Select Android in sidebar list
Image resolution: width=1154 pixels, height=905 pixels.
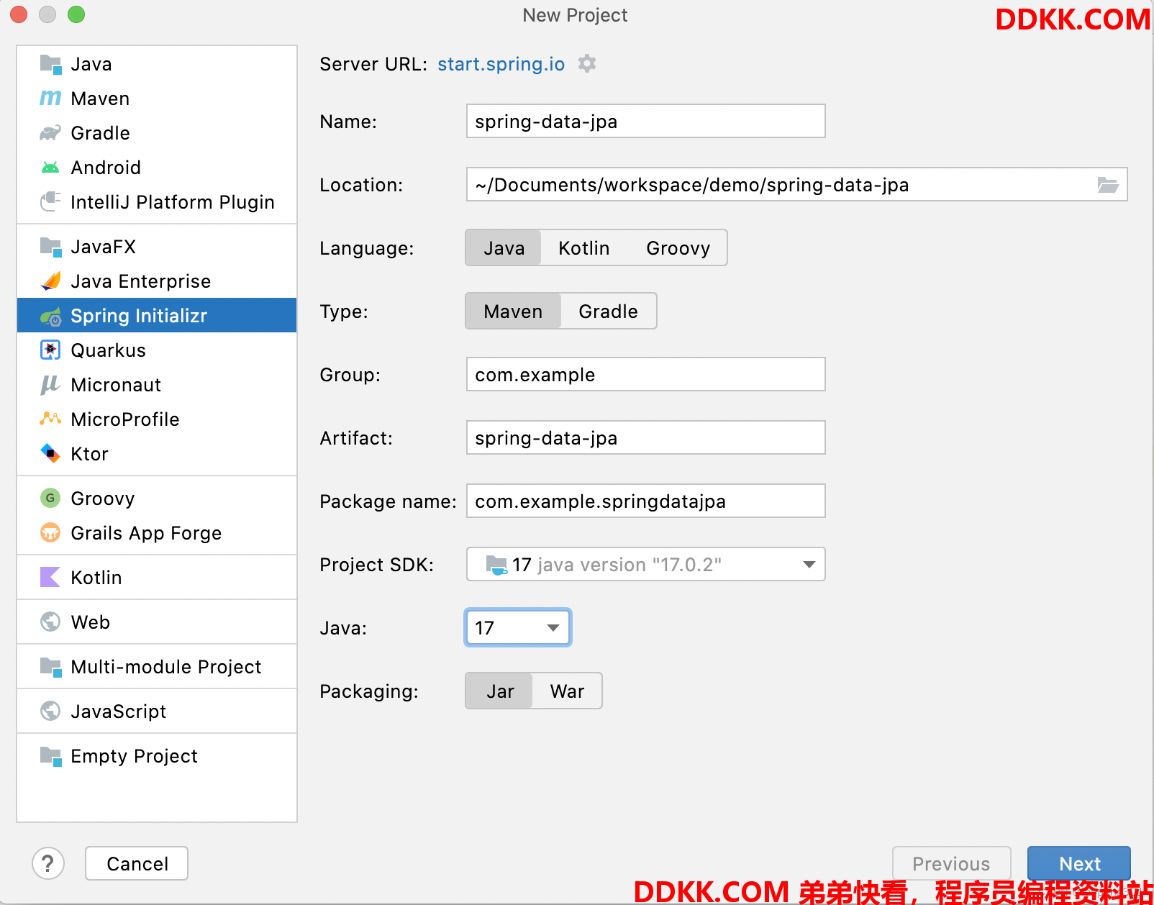(x=157, y=168)
